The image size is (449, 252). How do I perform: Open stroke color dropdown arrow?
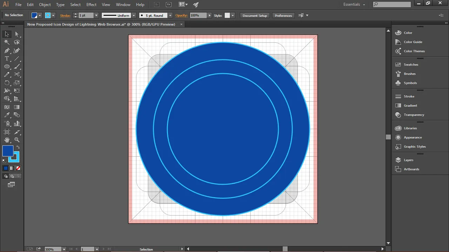53,15
